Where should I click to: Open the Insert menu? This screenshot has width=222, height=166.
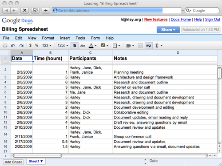[x=65, y=38]
